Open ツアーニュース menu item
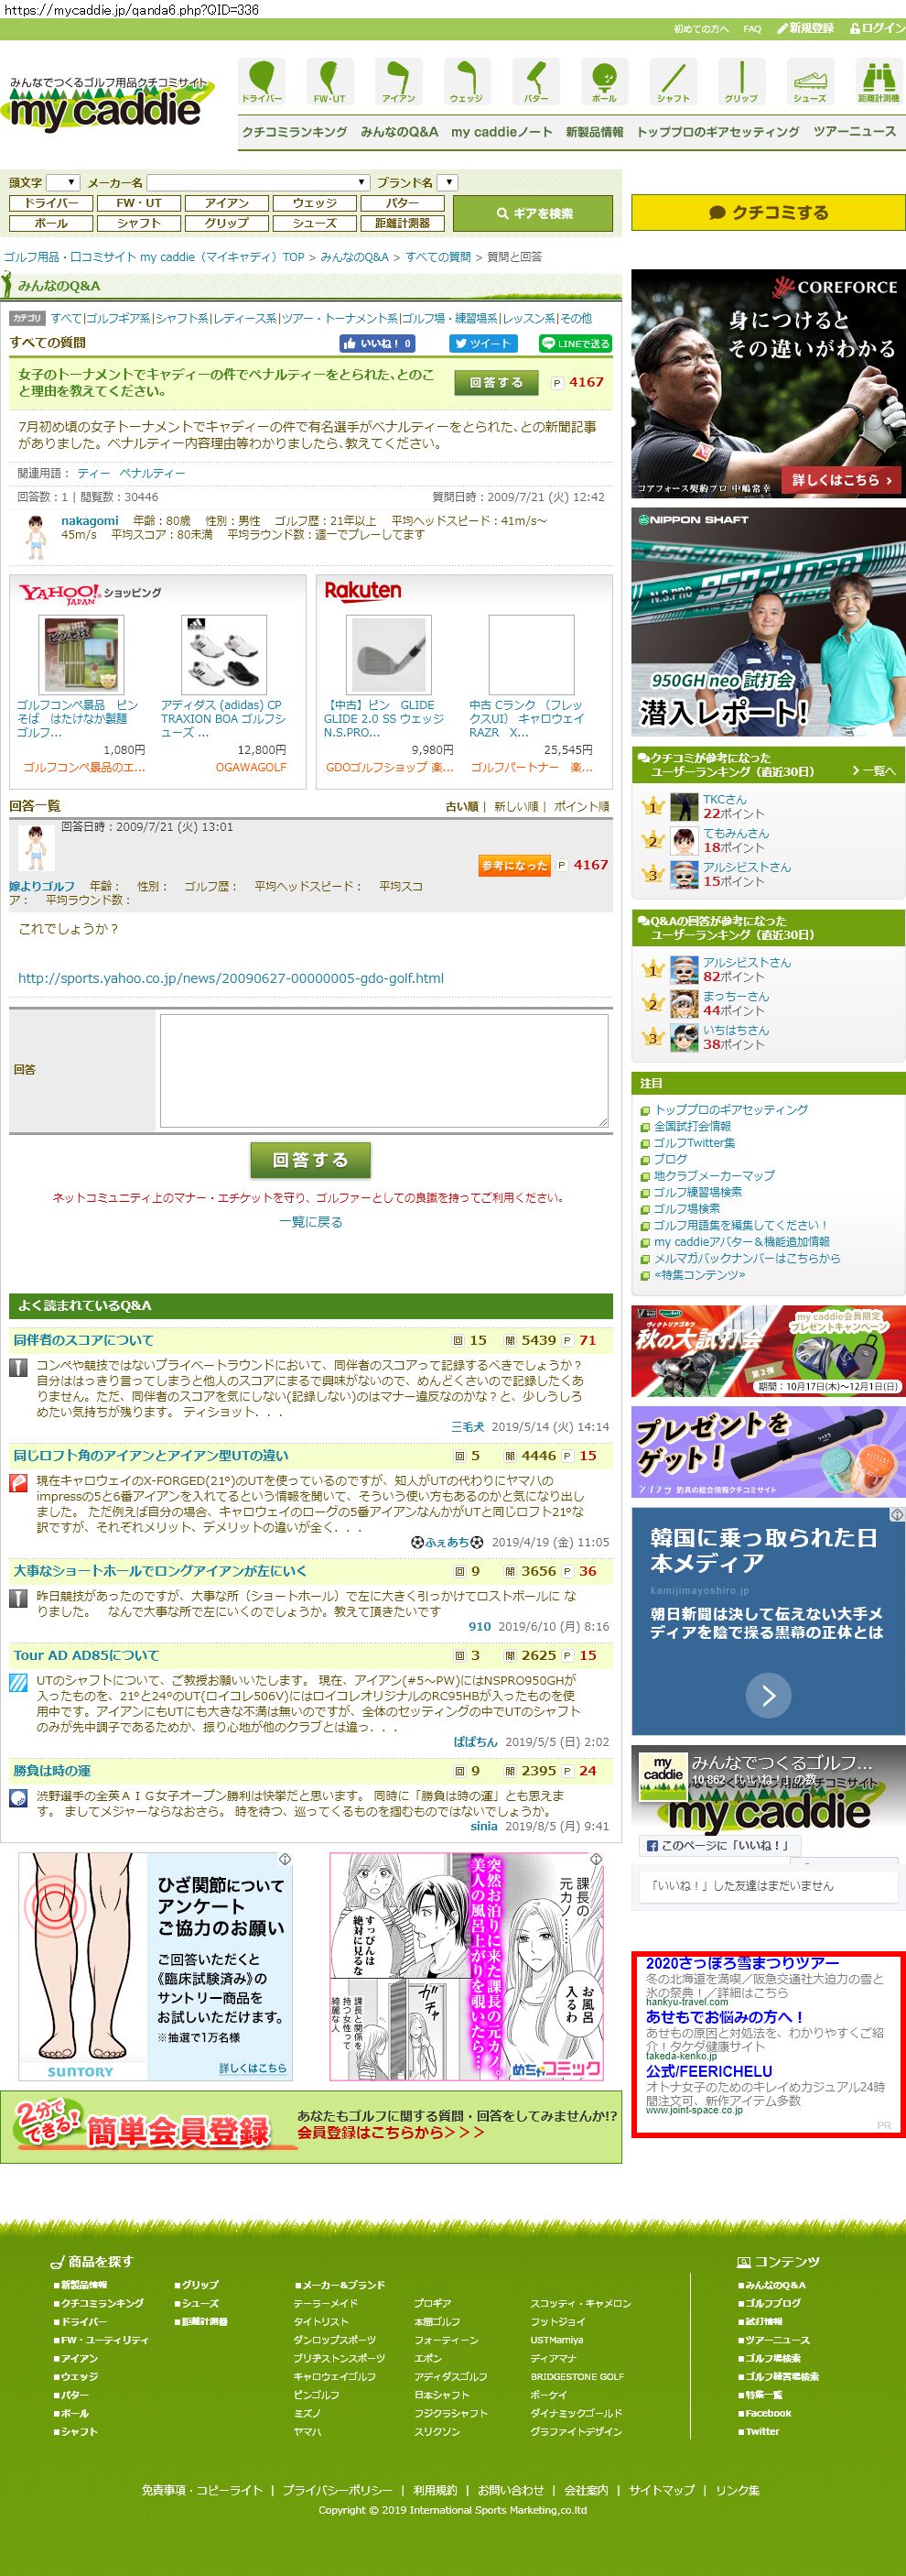 (x=854, y=132)
